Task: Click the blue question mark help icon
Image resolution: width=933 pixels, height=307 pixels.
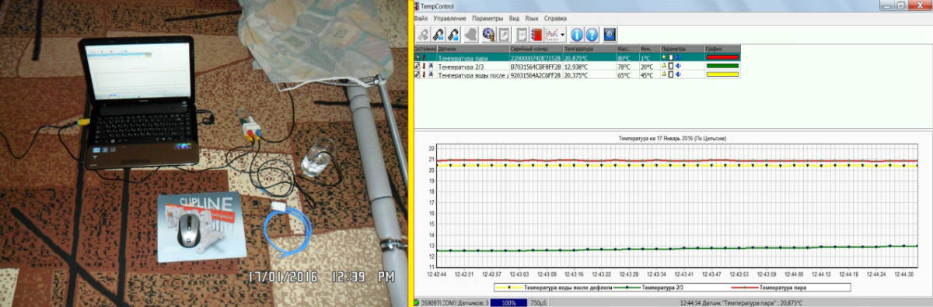Action: pyautogui.click(x=592, y=34)
